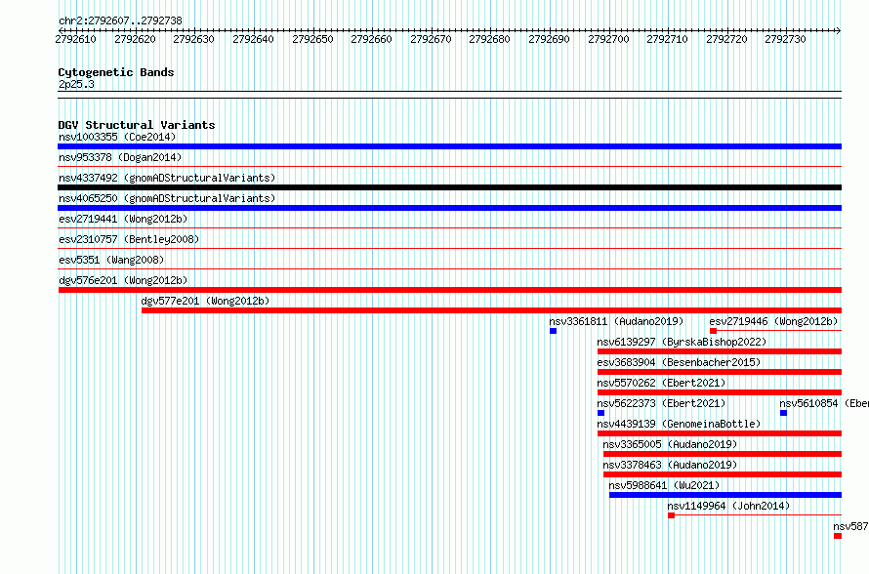Open nsv4439139 (GenomeinaBottle) variant
This screenshot has width=869, height=574.
pos(679,424)
